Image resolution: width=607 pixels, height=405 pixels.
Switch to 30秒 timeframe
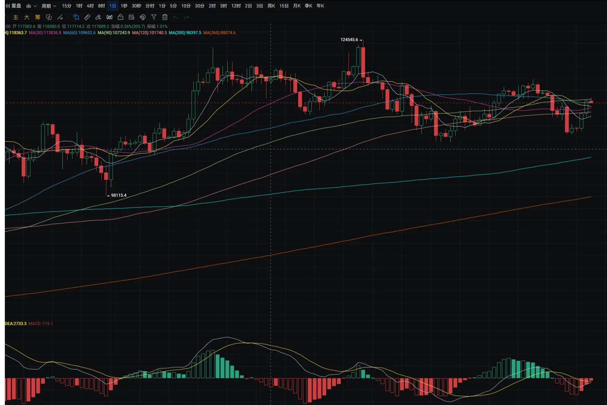pos(136,6)
